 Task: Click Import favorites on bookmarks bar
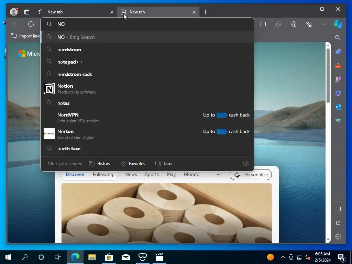(x=25, y=36)
